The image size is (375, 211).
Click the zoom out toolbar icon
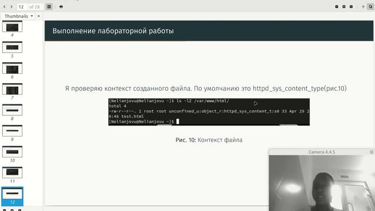pos(336,6)
